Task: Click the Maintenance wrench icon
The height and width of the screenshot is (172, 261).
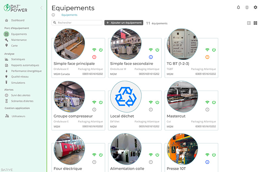Action: coord(7,40)
